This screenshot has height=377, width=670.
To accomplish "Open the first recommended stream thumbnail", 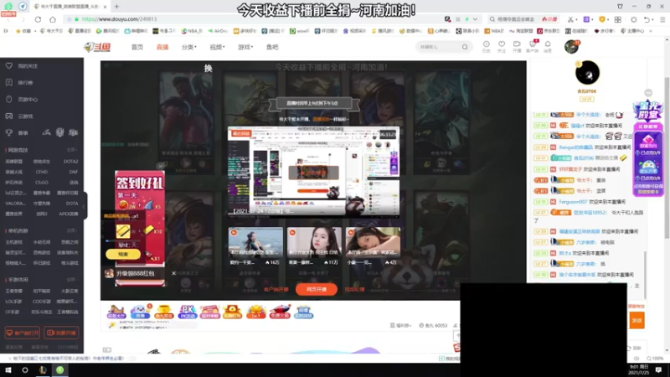I will (255, 242).
